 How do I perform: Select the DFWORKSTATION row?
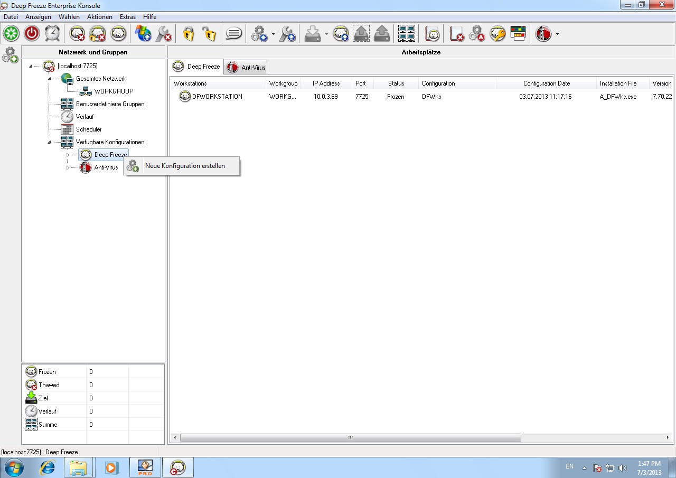pos(421,97)
